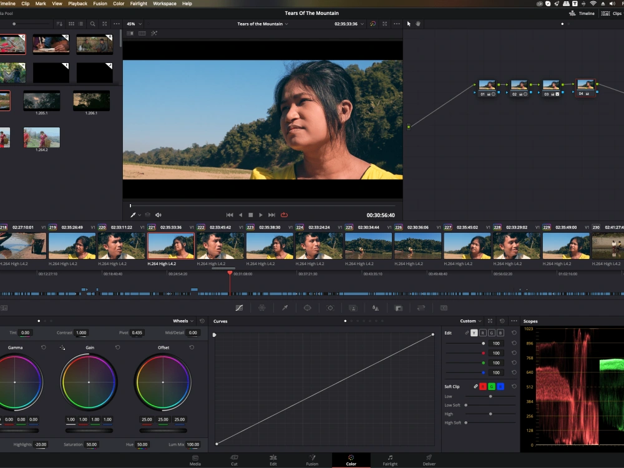Select node 04 in the node graph
Image resolution: width=624 pixels, height=468 pixels.
point(585,88)
